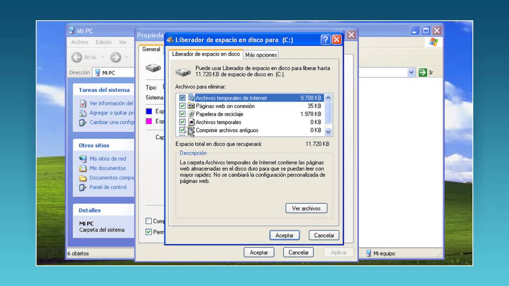Click the Ver información del sistema icon

[x=83, y=103]
